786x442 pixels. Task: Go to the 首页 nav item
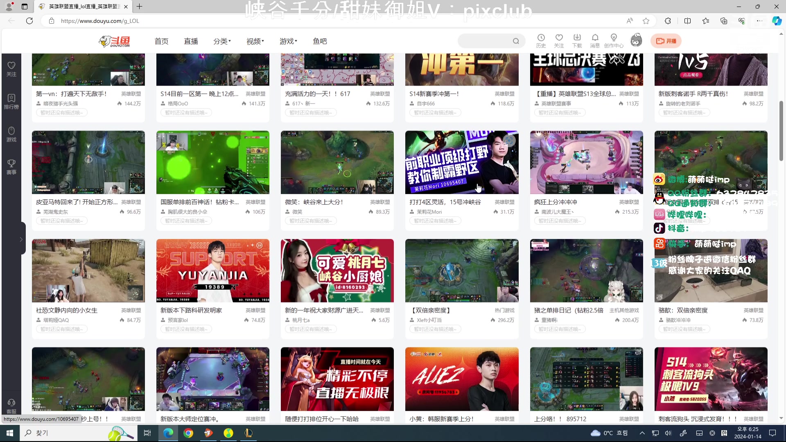(161, 41)
